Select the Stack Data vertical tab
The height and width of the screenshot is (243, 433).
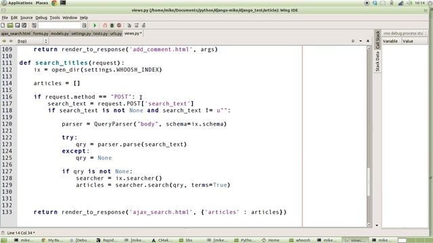[x=378, y=61]
